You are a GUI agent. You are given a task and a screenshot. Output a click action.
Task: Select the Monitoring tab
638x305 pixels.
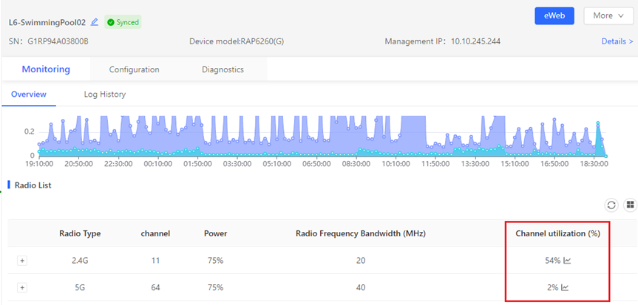[x=46, y=69]
